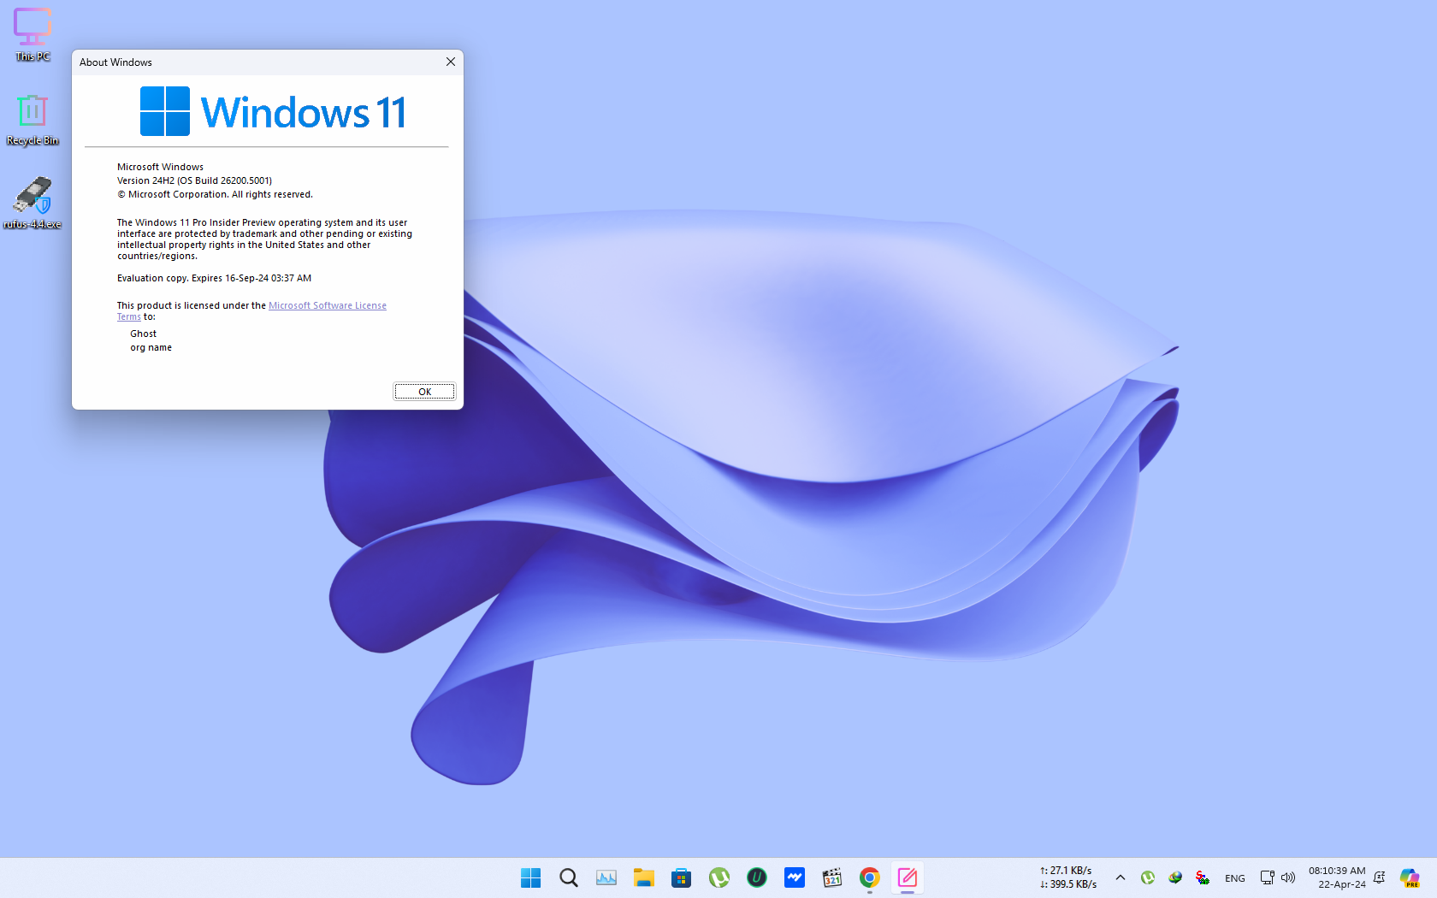Viewport: 1437px width, 898px height.
Task: Click the Version 24H2 OS Build text
Action: [194, 180]
